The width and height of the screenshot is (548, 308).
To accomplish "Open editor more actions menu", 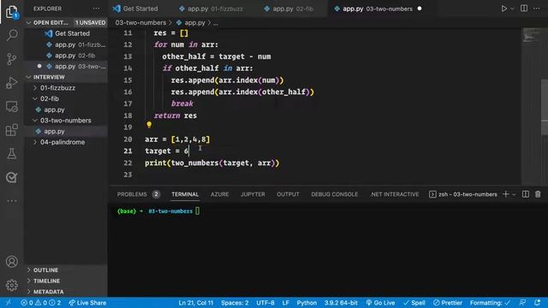I will pyautogui.click(x=537, y=9).
